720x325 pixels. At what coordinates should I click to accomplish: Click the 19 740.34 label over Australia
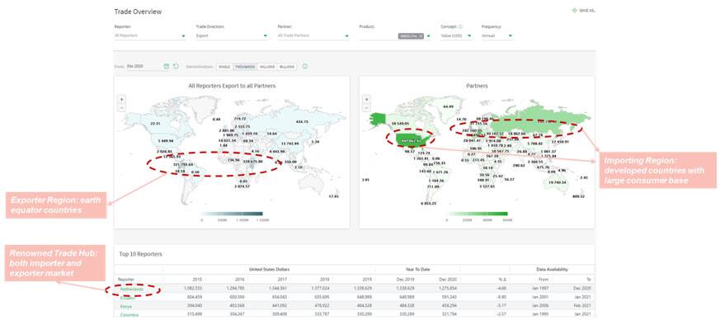[558, 182]
